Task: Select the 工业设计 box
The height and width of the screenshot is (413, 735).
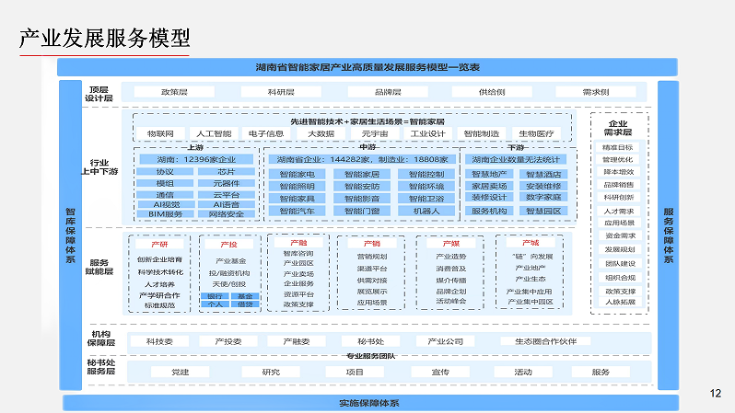Action: coord(428,133)
